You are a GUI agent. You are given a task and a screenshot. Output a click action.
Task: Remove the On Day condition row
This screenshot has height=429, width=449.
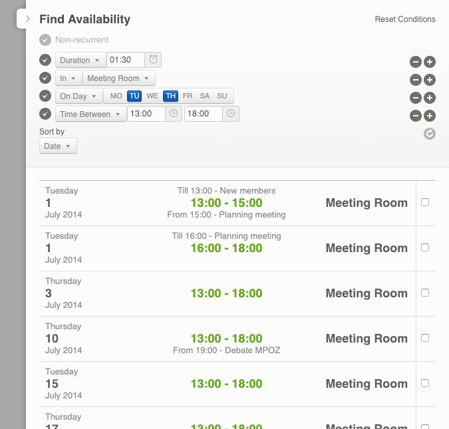(415, 98)
